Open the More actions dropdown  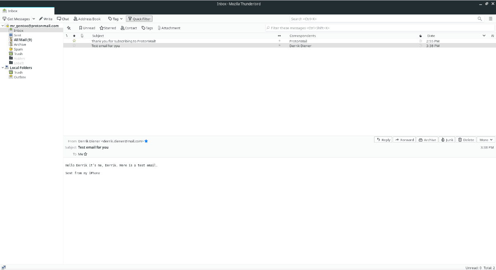pyautogui.click(x=486, y=139)
